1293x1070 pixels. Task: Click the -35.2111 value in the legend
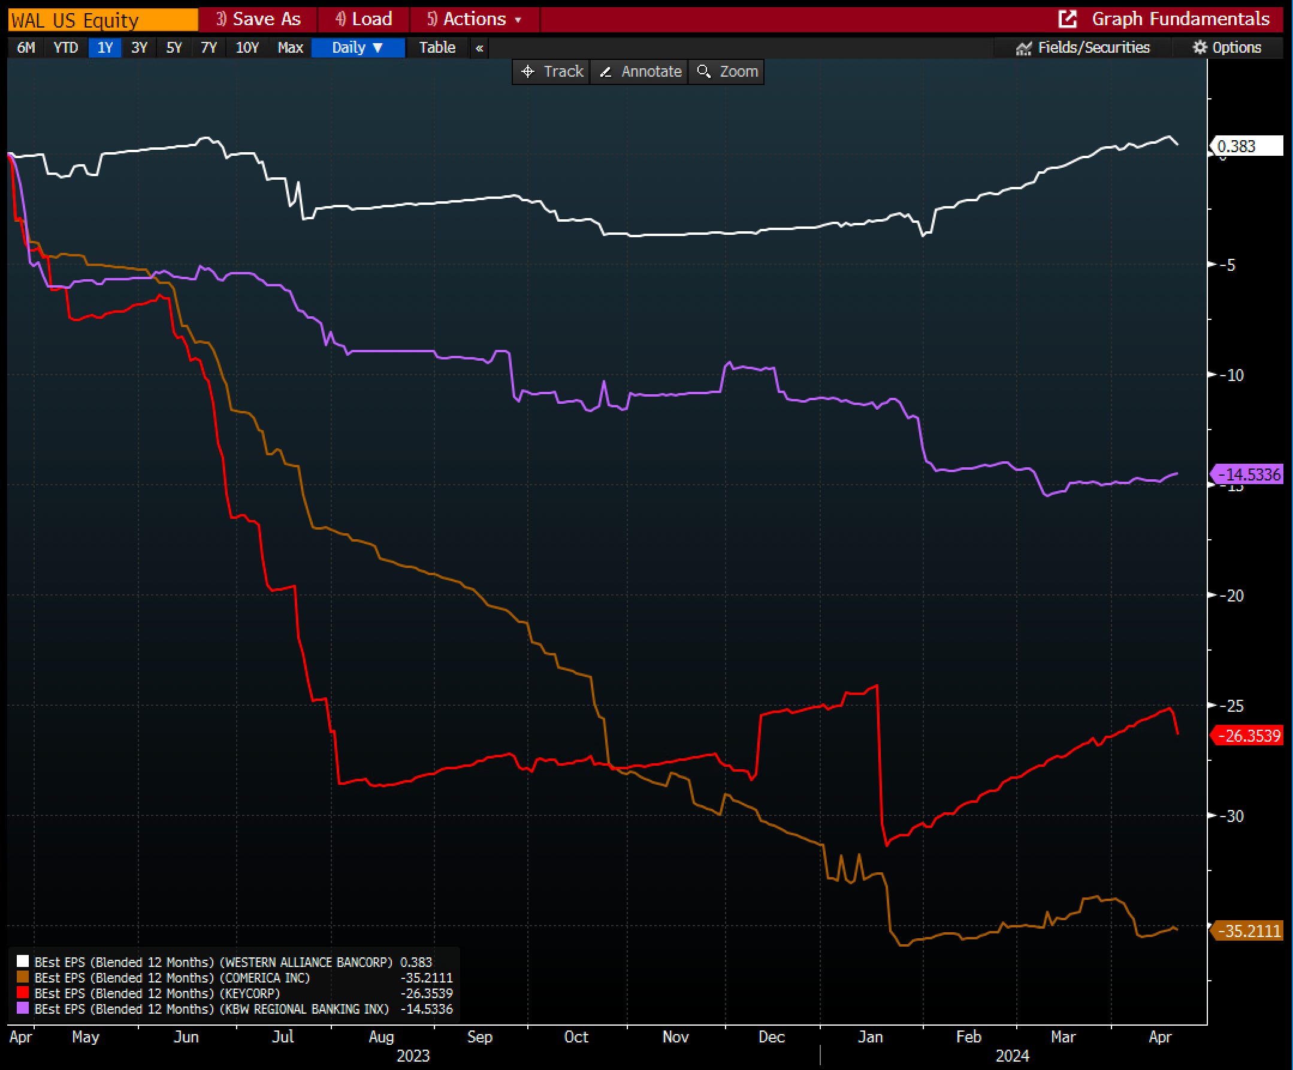click(427, 978)
